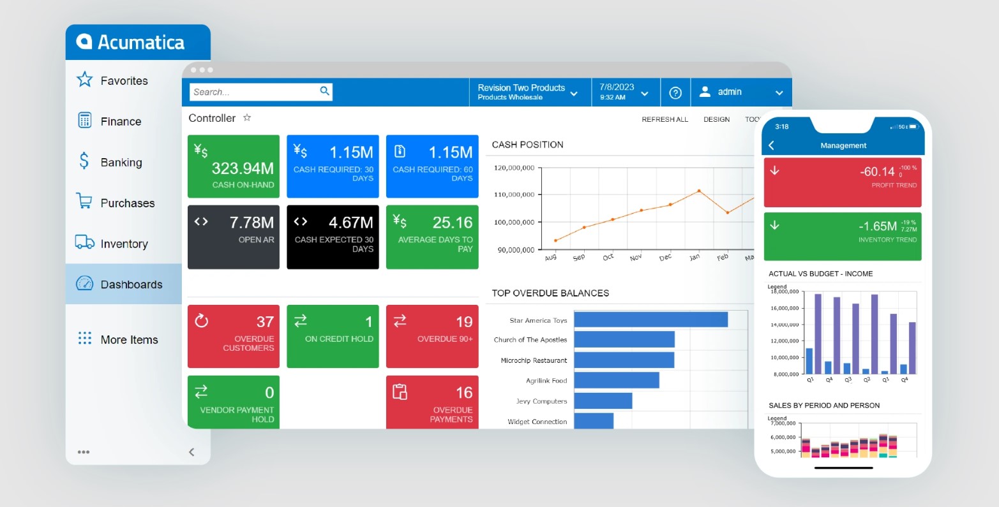Viewport: 999px width, 507px height.
Task: Click the Microchip Restaurant bar
Action: (624, 360)
